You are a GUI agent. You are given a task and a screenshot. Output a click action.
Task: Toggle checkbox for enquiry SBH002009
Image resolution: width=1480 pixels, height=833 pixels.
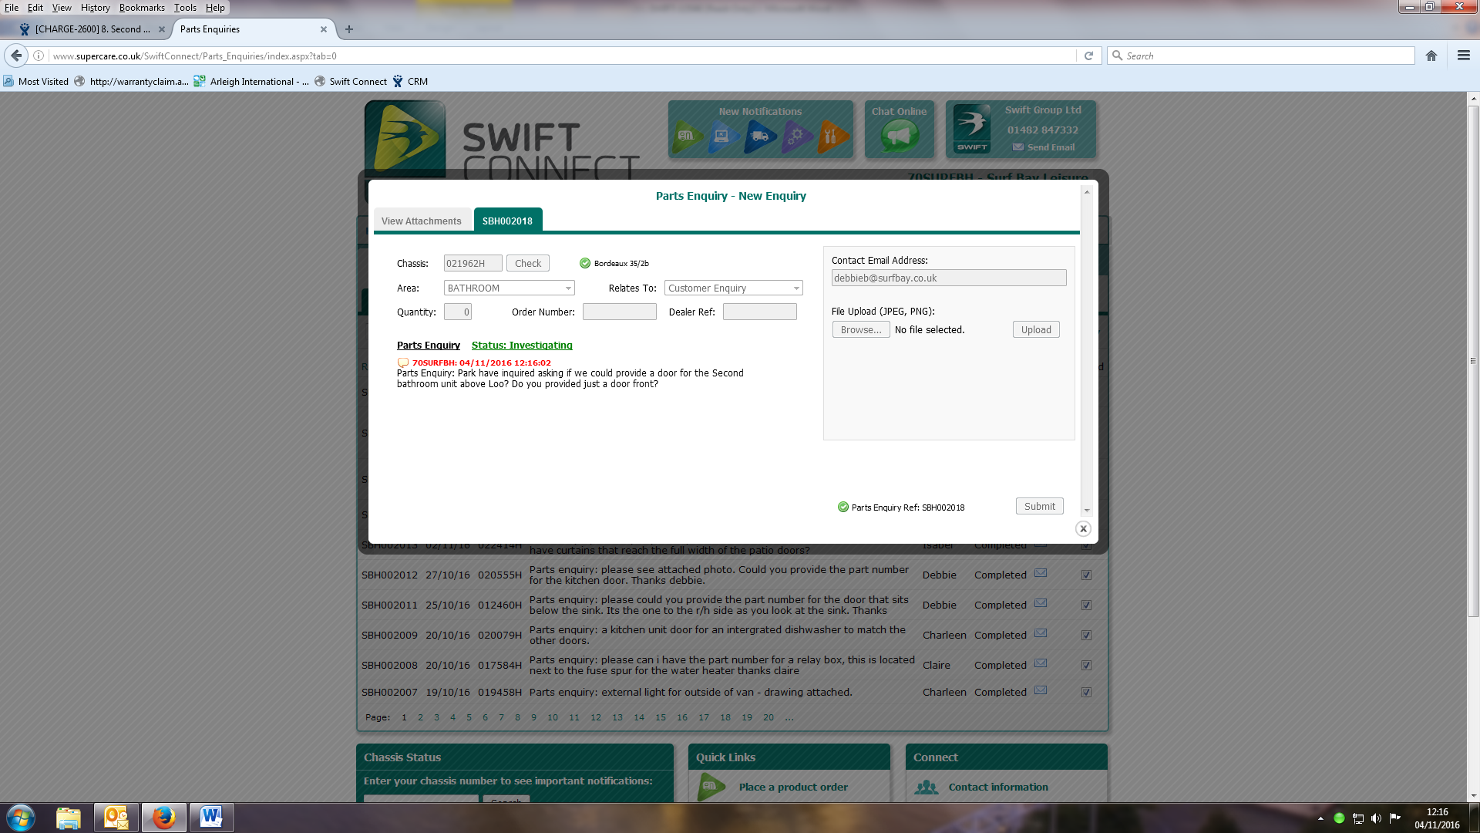pos(1086,635)
